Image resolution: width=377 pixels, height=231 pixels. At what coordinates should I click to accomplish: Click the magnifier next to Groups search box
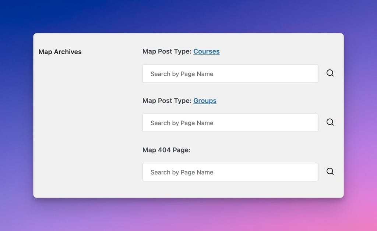coord(330,122)
